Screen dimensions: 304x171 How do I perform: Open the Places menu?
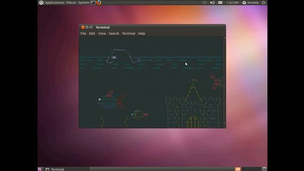pos(71,2)
